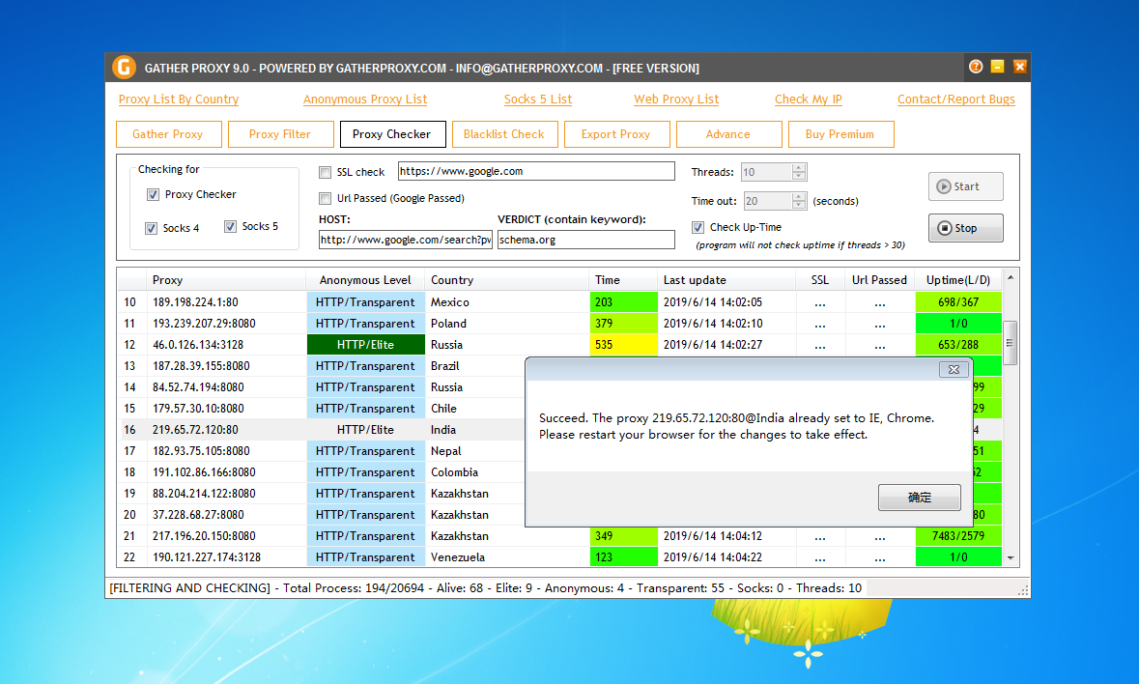Toggle the Proxy Checker checkbox
Screen dimensions: 1139x684
tap(153, 194)
